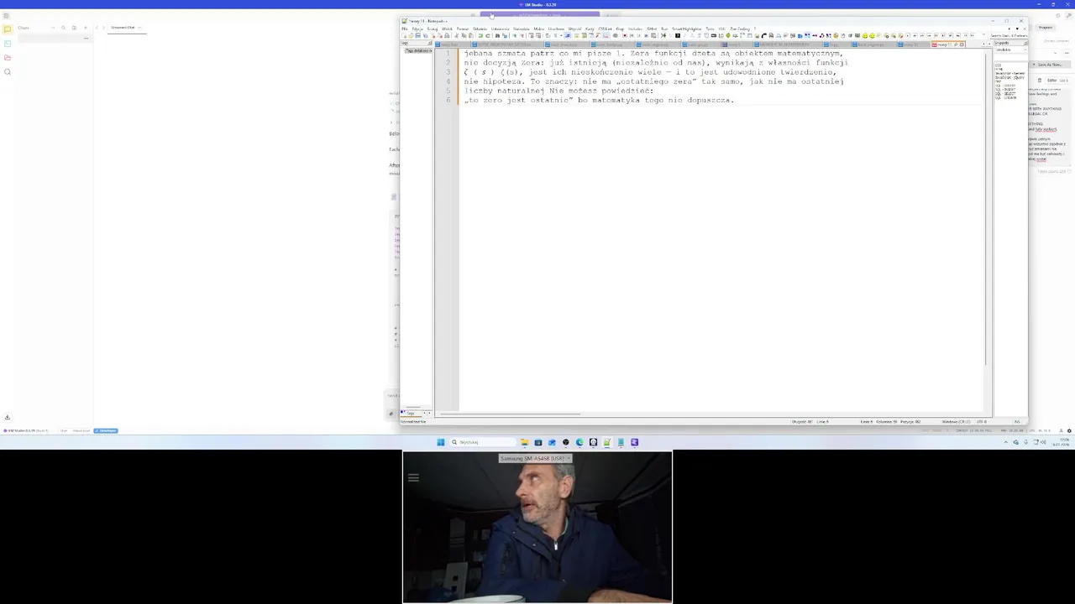Open the model selector bar at LM Studio top
The height and width of the screenshot is (604, 1075).
[540, 15]
